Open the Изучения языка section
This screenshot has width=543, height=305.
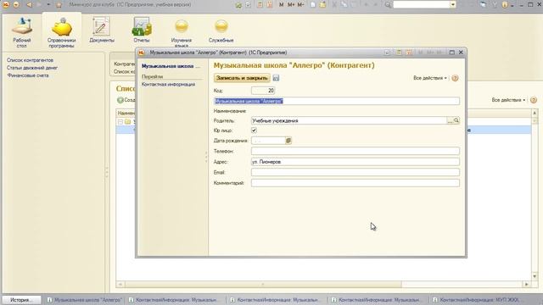182,33
